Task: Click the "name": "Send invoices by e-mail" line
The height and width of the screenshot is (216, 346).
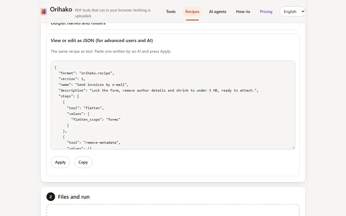Action: click(94, 85)
